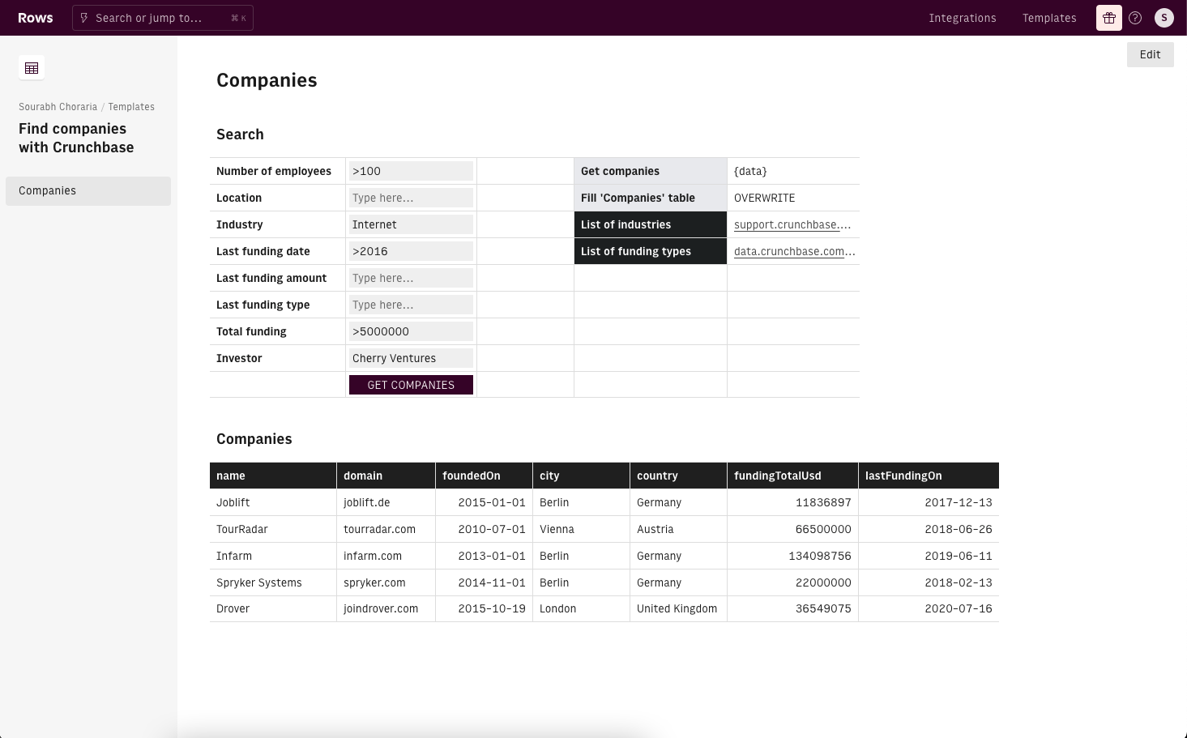1187x738 pixels.
Task: Open the Integrations menu
Action: (x=963, y=18)
